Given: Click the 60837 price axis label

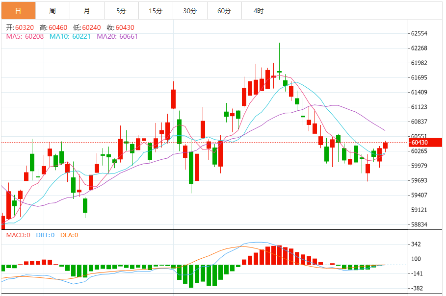Looking at the screenshot, I should click(x=420, y=122).
